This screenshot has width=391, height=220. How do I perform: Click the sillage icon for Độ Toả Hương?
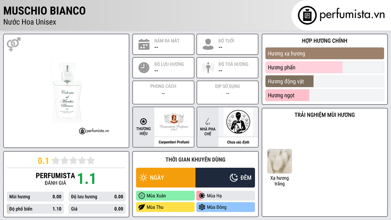click(x=208, y=68)
